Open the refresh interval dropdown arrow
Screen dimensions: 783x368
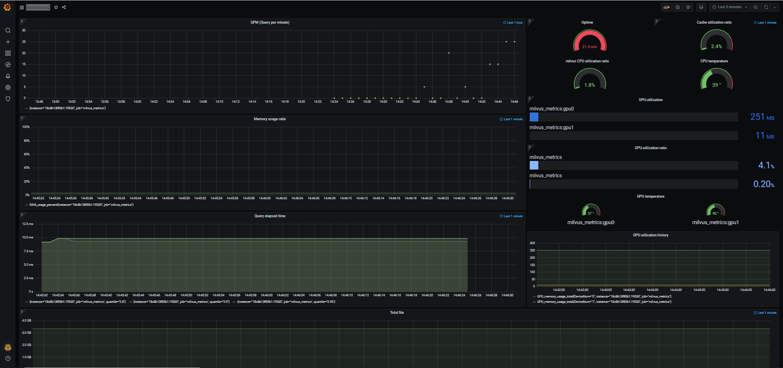pos(775,7)
